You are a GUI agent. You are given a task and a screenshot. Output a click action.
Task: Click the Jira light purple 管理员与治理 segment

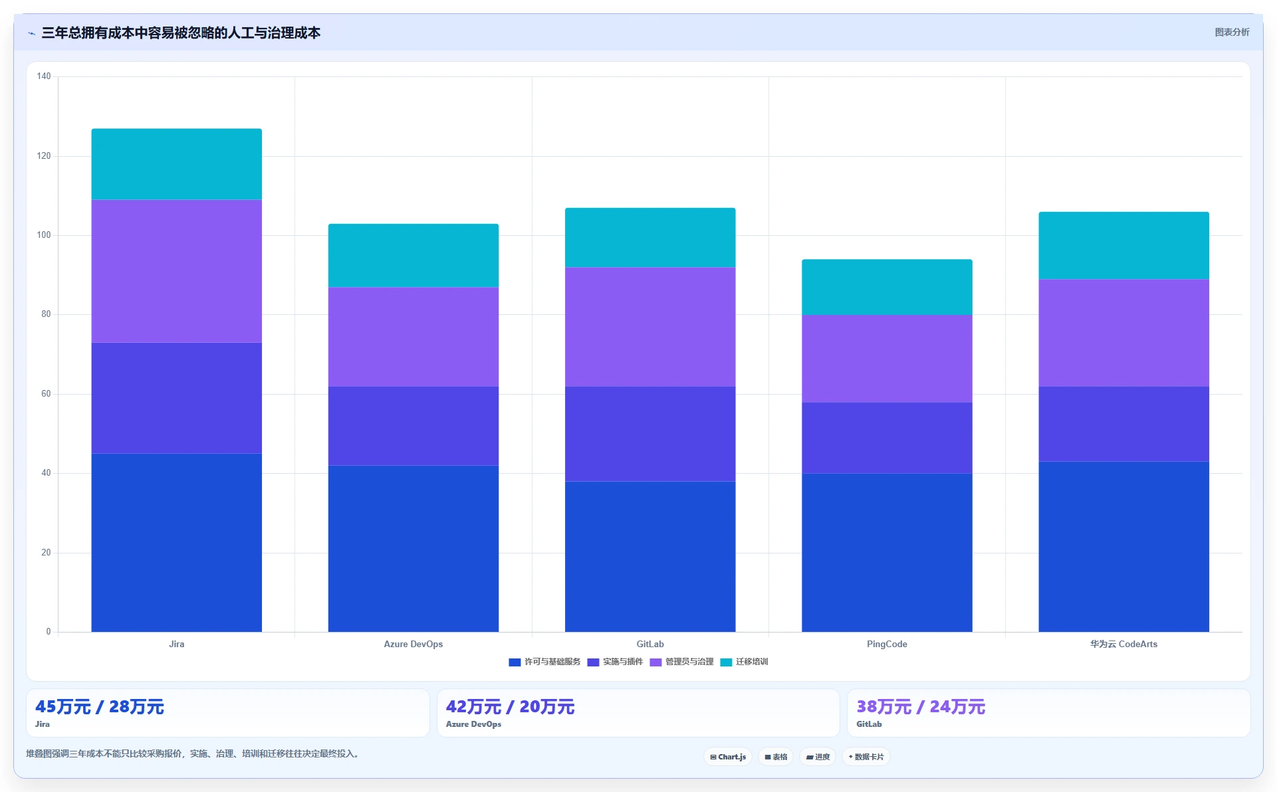(x=177, y=271)
